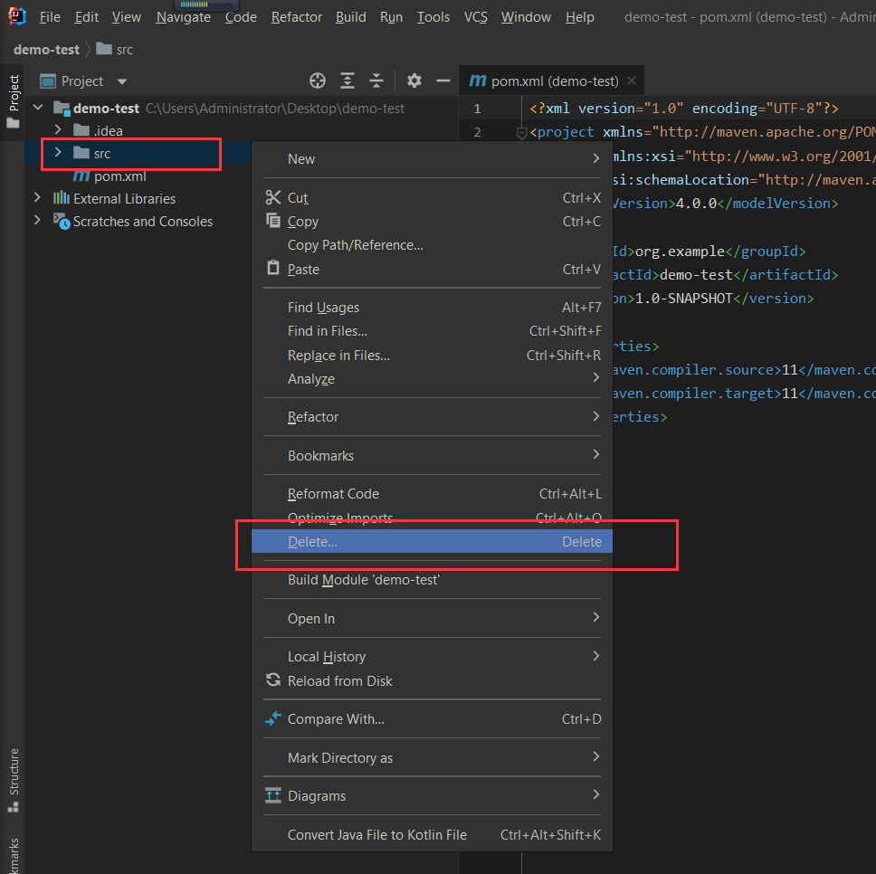Click the Paste clipboard icon in context menu
Image resolution: width=876 pixels, height=874 pixels.
pos(273,268)
